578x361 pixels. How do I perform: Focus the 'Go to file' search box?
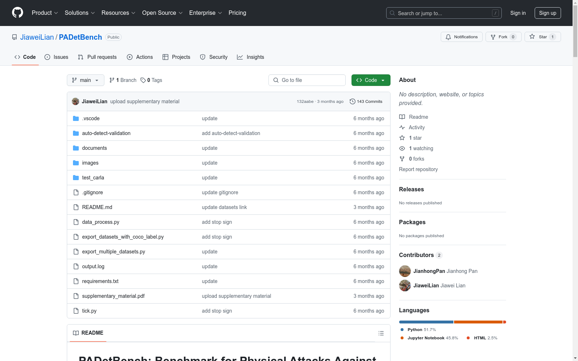[307, 80]
